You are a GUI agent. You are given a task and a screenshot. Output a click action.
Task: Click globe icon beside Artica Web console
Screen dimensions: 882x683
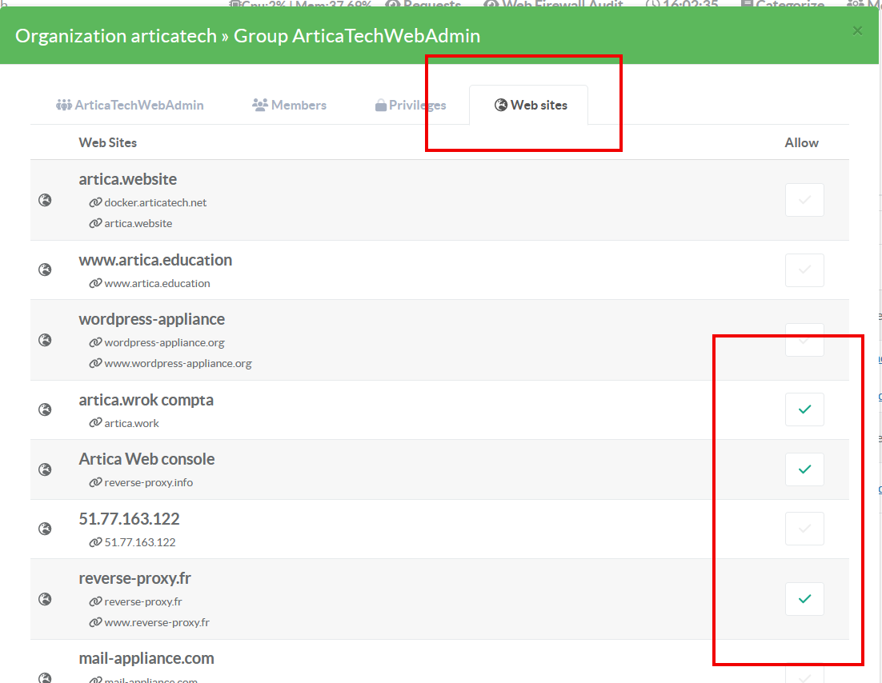[46, 469]
